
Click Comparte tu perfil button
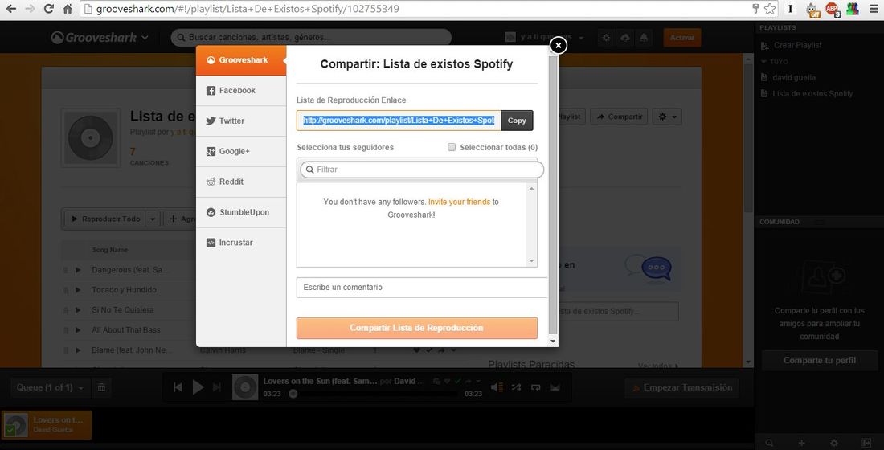click(819, 360)
